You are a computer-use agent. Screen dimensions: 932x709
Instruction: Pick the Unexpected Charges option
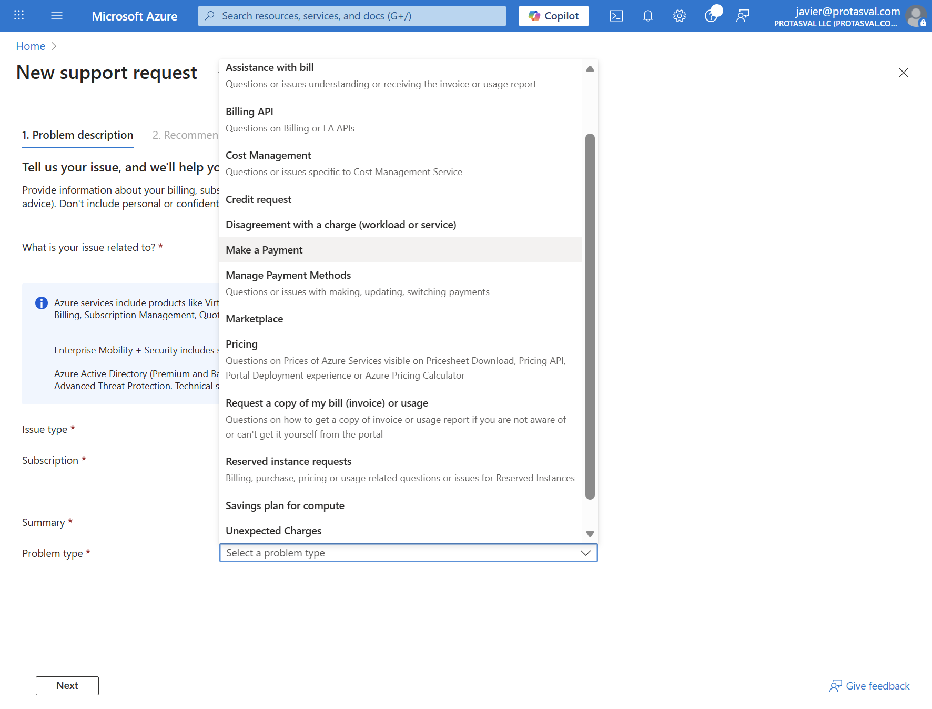click(401, 531)
